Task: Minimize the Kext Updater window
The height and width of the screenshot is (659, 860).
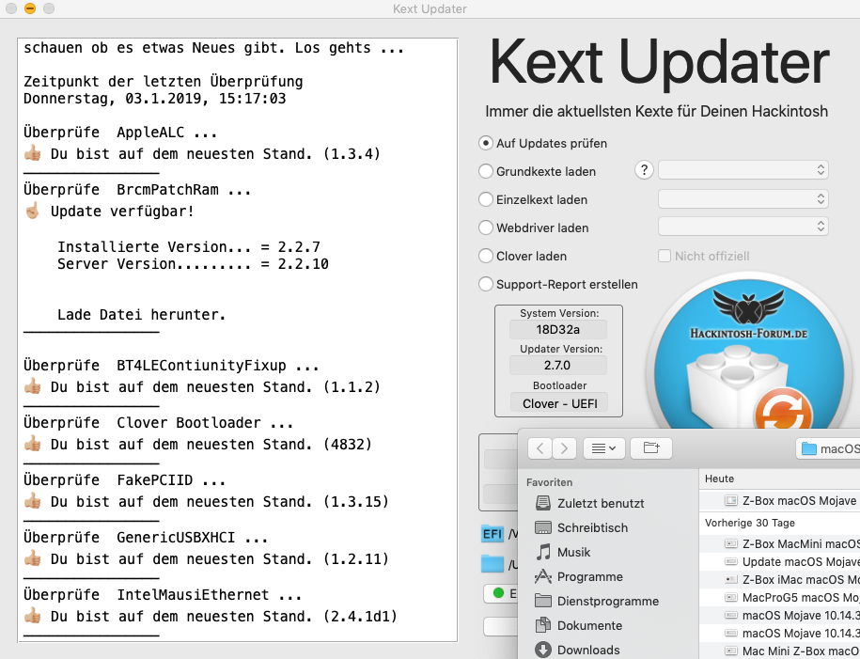Action: click(x=30, y=8)
